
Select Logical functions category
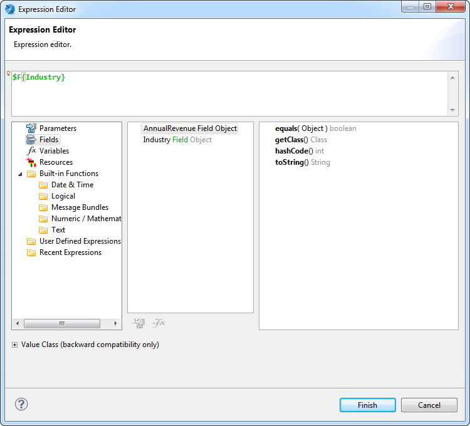tap(63, 196)
